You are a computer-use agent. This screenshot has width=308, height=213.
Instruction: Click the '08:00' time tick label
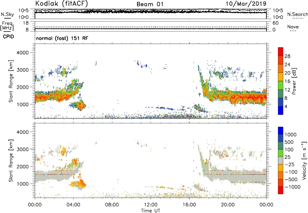[x=112, y=205]
